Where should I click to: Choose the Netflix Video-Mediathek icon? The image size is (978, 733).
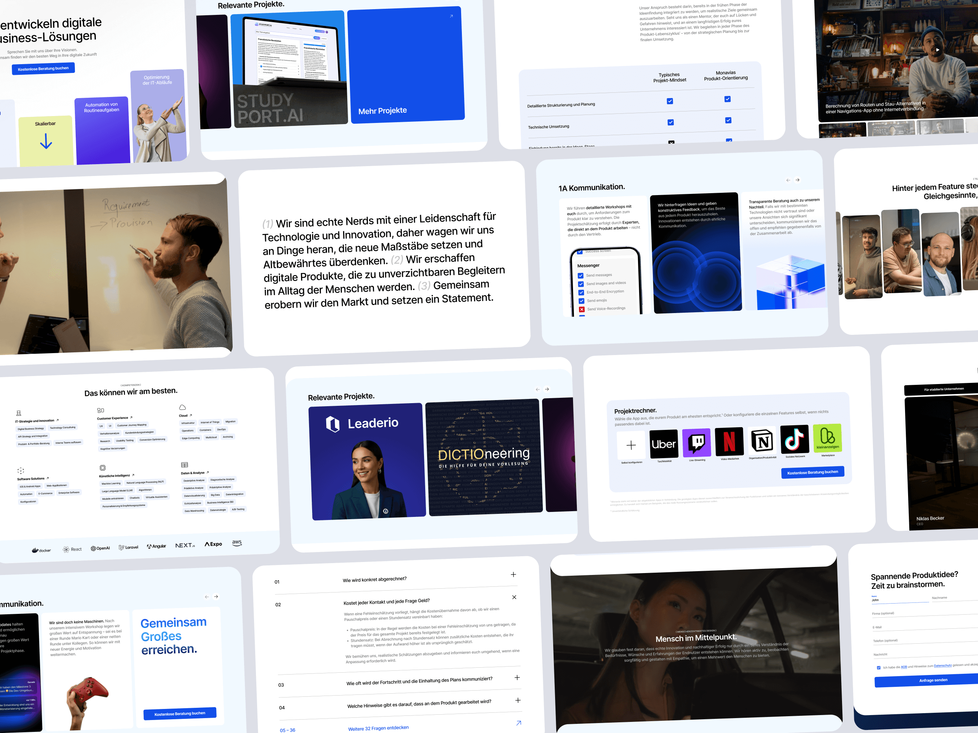730,441
